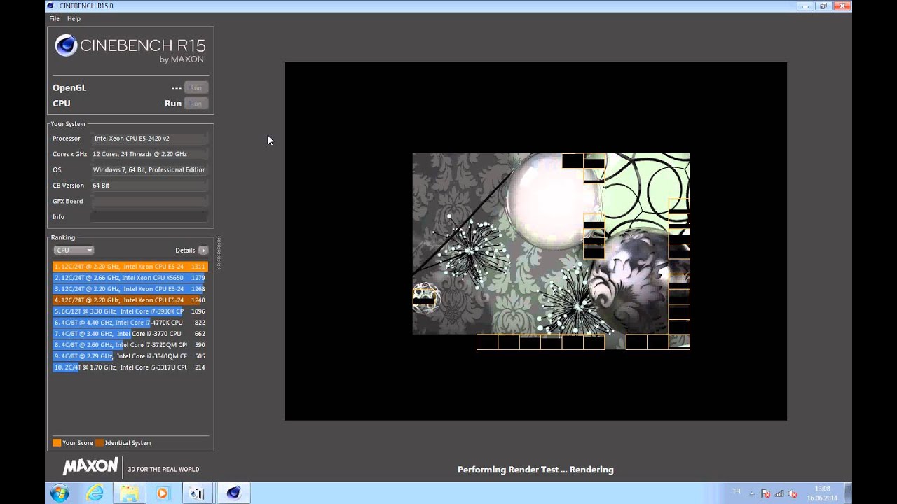Select ranking row Core i7-3840QM
Image resolution: width=897 pixels, height=504 pixels.
coord(130,356)
